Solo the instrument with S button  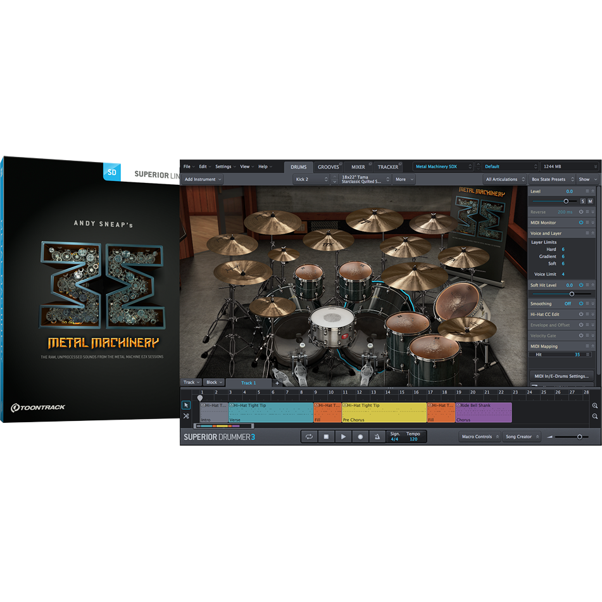point(583,201)
